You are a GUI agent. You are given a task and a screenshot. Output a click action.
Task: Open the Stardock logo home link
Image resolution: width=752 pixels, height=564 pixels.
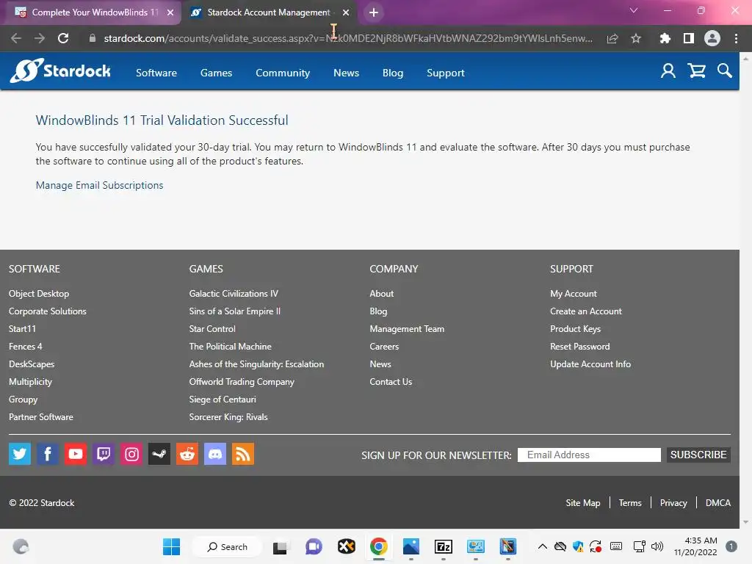(60, 71)
